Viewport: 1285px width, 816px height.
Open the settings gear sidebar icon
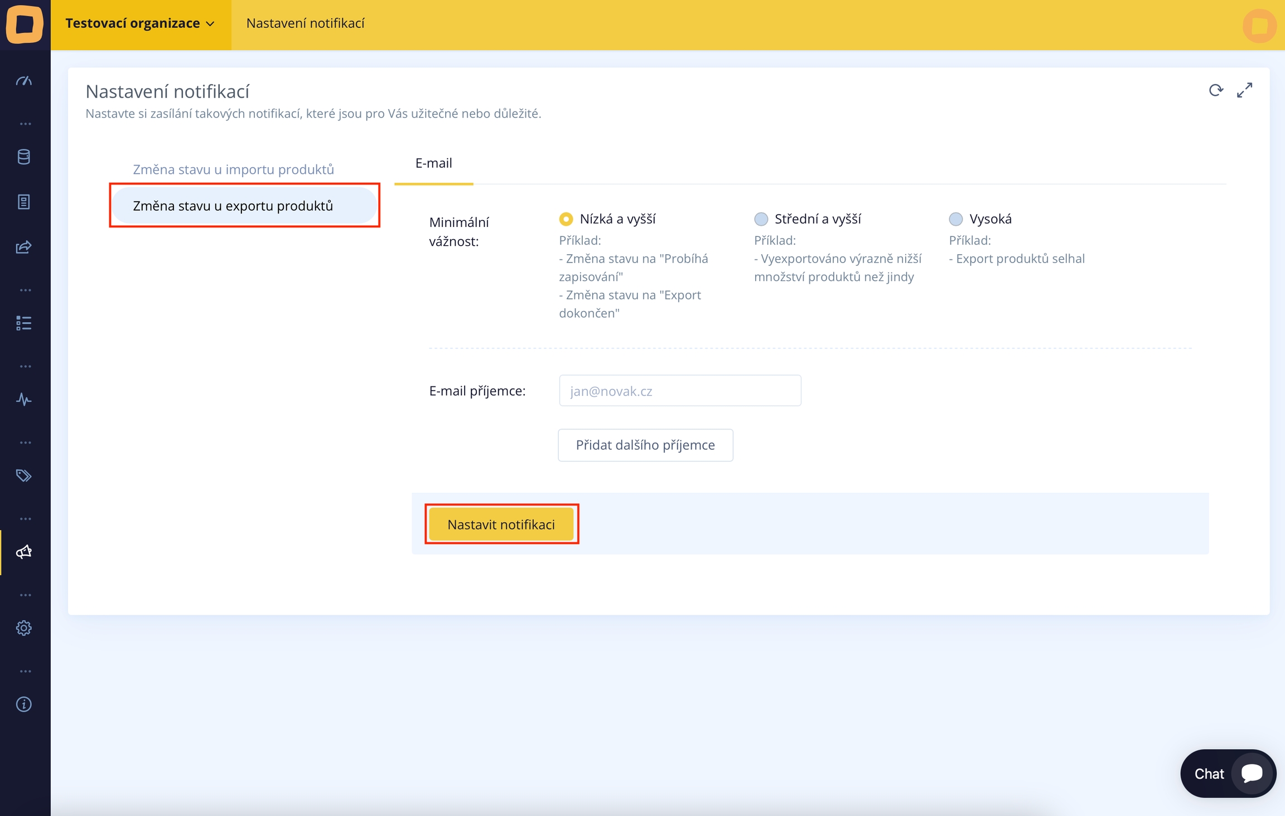[x=24, y=628]
